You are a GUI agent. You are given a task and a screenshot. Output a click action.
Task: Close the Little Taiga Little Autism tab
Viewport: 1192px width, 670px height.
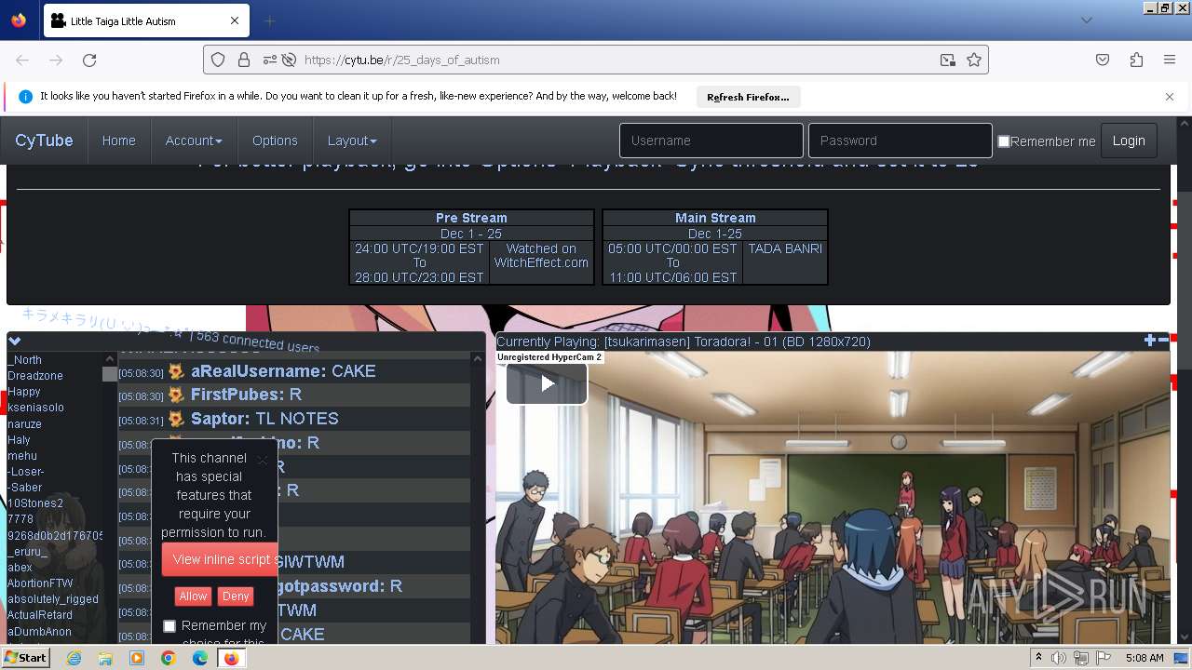235,20
